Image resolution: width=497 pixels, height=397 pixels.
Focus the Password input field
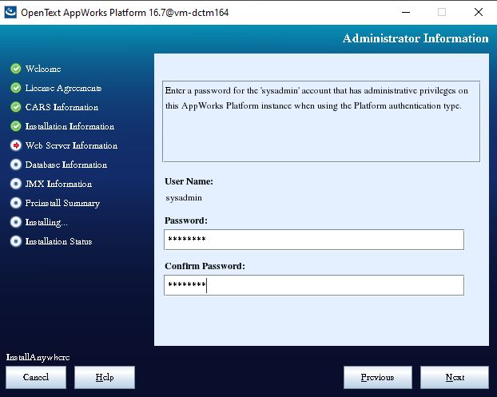[x=313, y=240]
